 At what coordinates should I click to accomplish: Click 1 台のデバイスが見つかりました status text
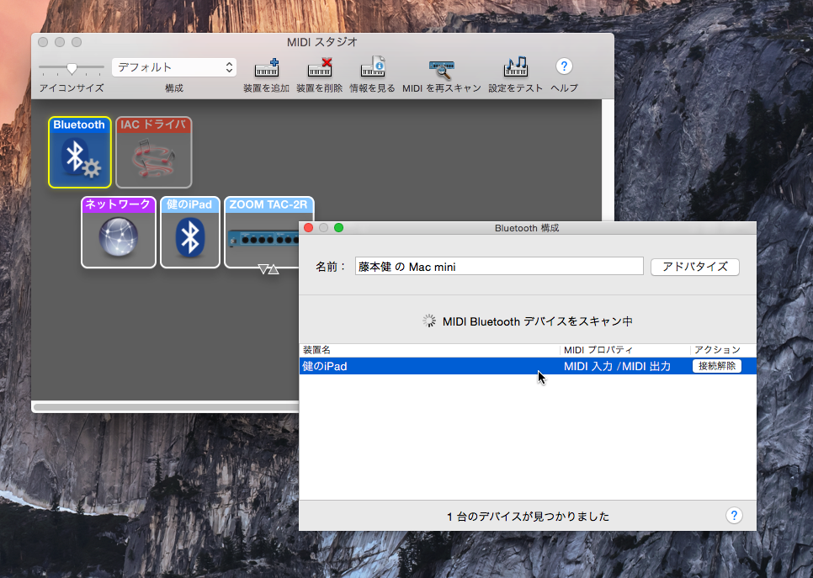pos(528,517)
